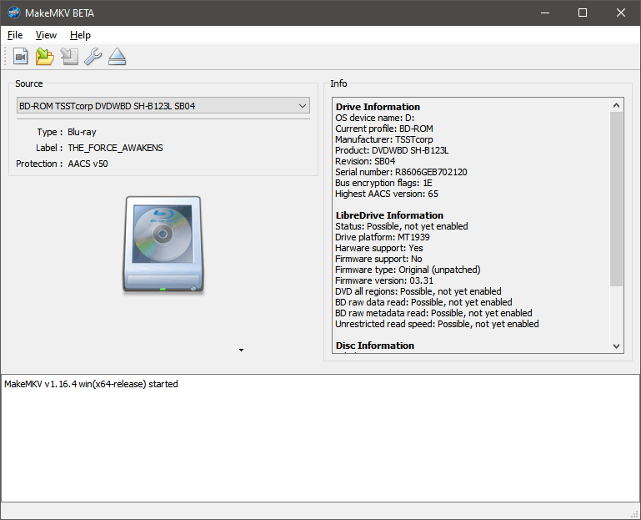The image size is (641, 520).
Task: Click the Unrestricted read speed line
Action: click(x=437, y=324)
